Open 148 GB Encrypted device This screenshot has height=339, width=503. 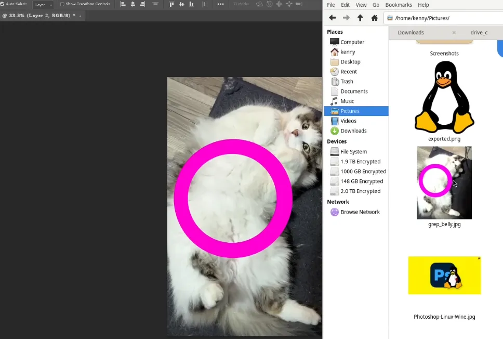tap(356, 181)
